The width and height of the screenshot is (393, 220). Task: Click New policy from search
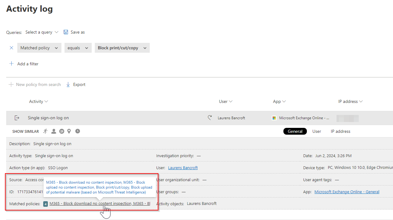[35, 84]
